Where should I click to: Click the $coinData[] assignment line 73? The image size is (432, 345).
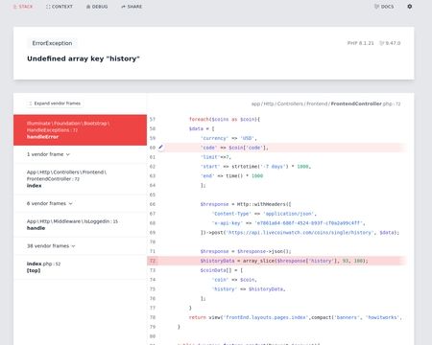(x=222, y=270)
